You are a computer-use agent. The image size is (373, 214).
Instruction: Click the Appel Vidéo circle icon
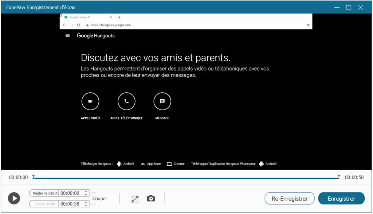[90, 101]
